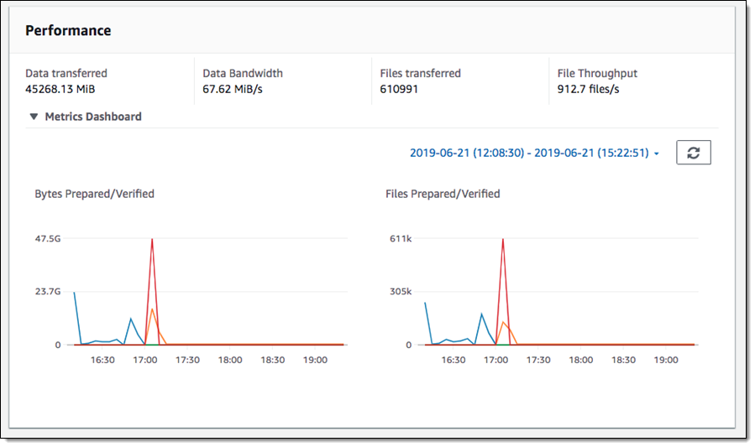Click the 47.5G axis label on the Bytes chart

click(x=47, y=239)
